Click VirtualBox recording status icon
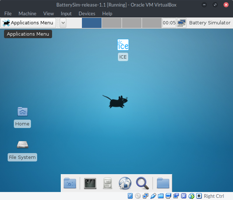The width and height of the screenshot is (233, 200). tap(176, 196)
